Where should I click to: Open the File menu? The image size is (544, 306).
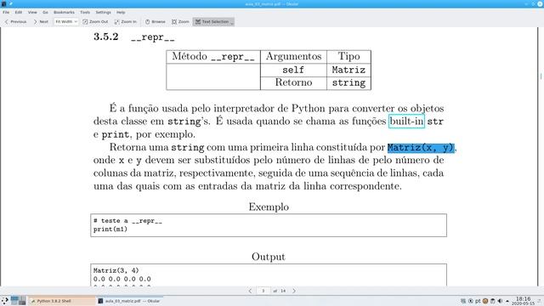pos(6,12)
